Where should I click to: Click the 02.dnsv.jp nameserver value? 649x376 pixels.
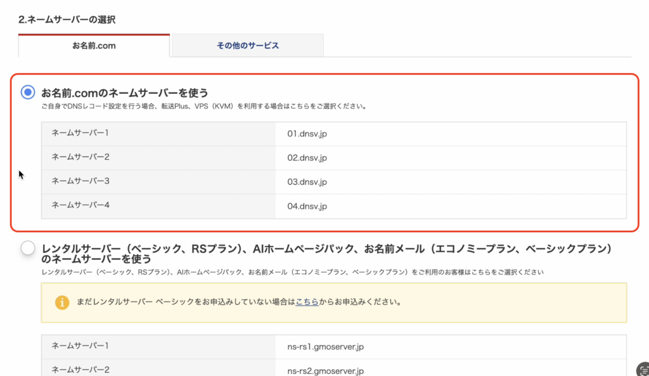307,158
